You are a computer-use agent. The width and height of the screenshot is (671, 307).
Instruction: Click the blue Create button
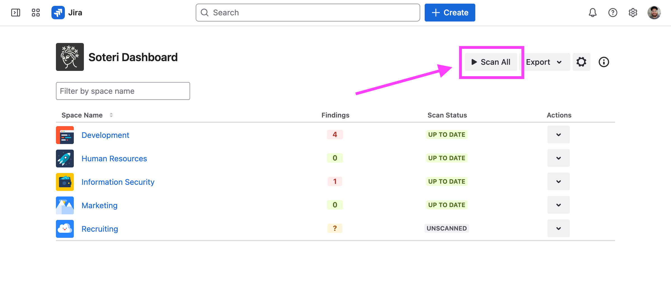pyautogui.click(x=450, y=13)
